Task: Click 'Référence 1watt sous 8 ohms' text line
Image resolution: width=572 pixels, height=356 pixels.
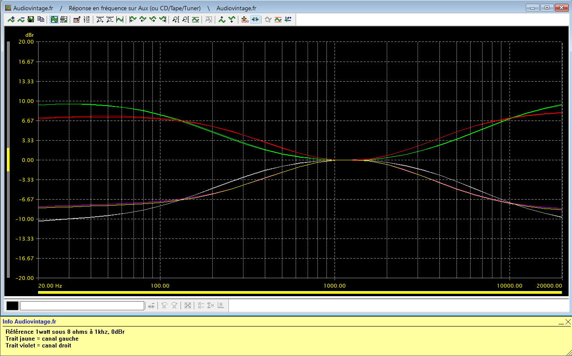Action: (65, 332)
